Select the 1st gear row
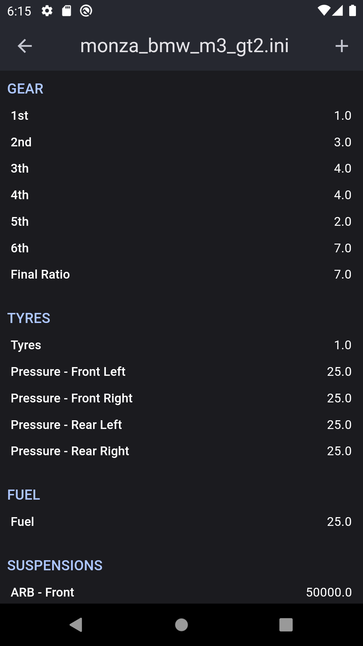This screenshot has width=363, height=646. (182, 115)
